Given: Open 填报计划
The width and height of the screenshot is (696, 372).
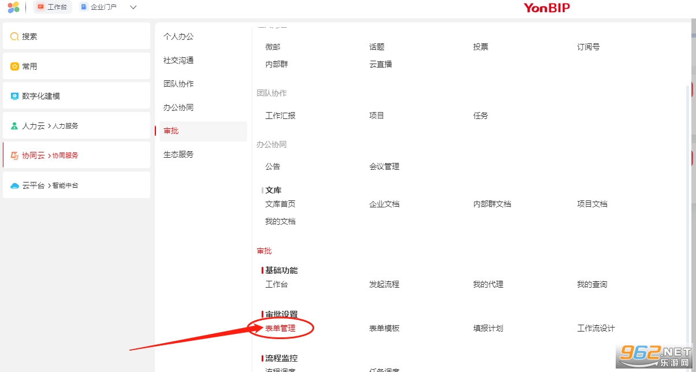Looking at the screenshot, I should pyautogui.click(x=488, y=328).
